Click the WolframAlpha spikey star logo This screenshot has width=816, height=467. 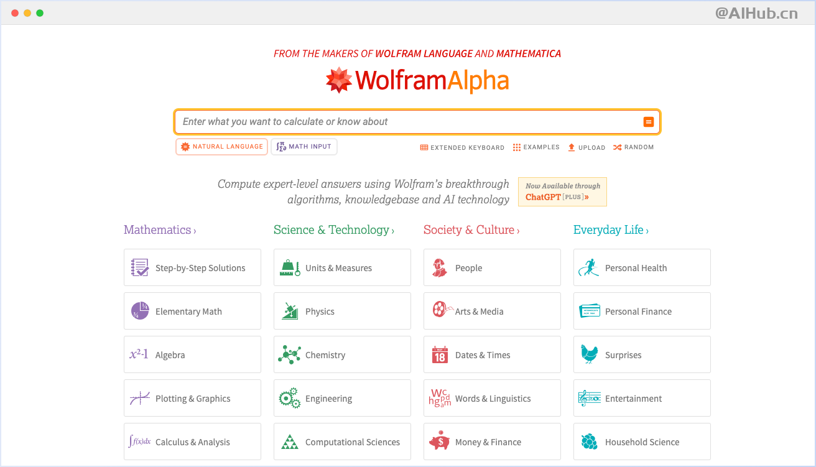click(338, 80)
